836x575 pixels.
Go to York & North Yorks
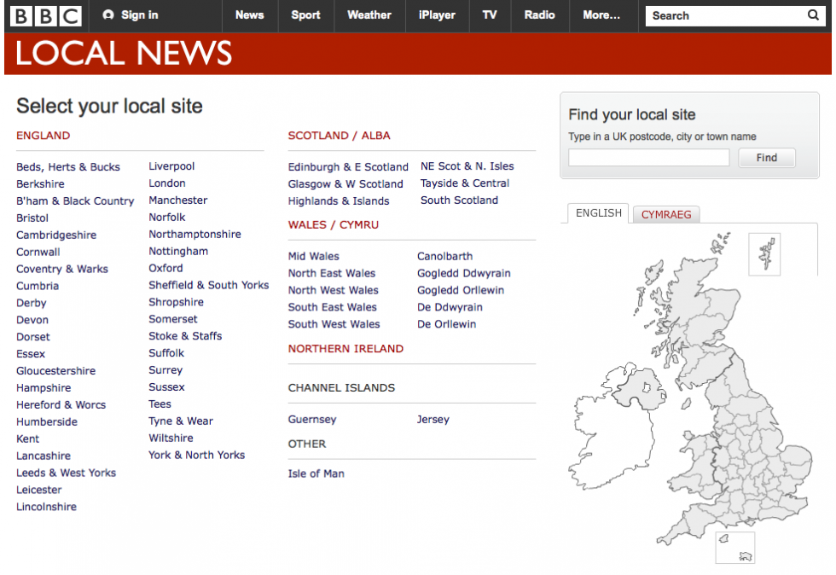click(197, 455)
